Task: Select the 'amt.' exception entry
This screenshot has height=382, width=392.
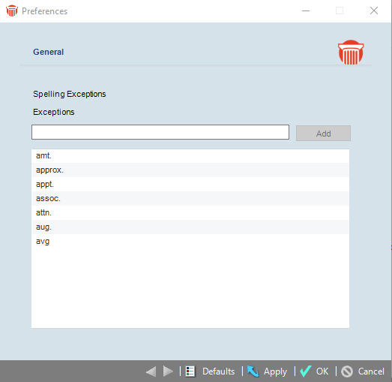Action: tap(190, 155)
